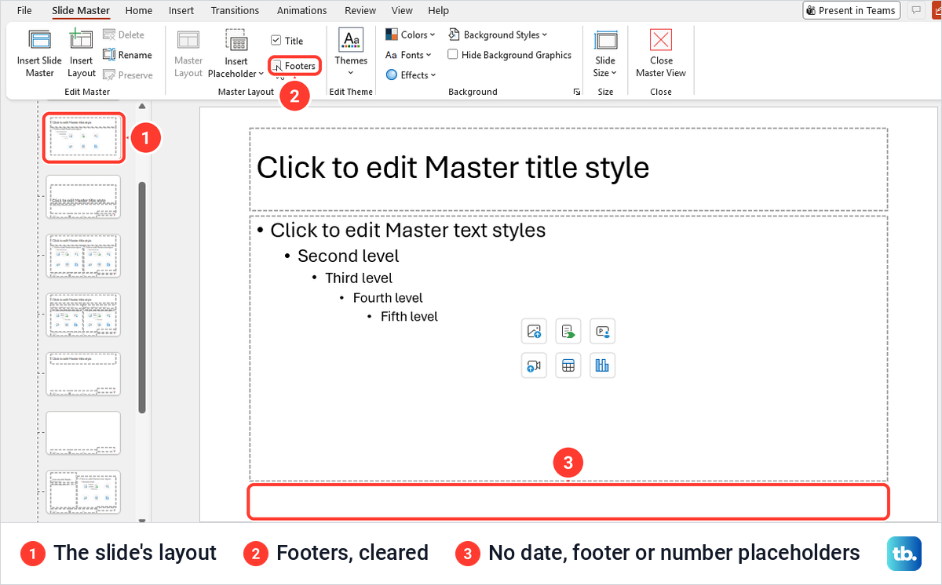Open the Background group dialog launcher
Image resolution: width=942 pixels, height=585 pixels.
click(x=577, y=93)
